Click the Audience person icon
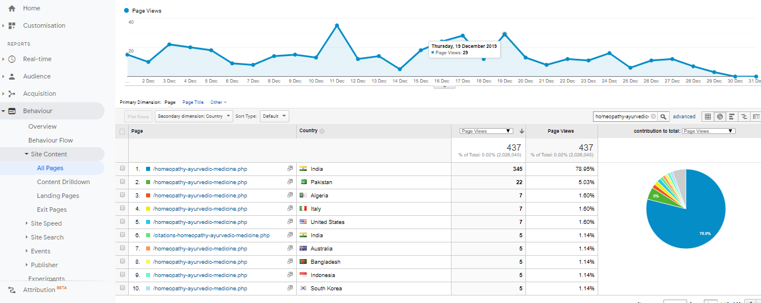761x303 pixels. (12, 76)
